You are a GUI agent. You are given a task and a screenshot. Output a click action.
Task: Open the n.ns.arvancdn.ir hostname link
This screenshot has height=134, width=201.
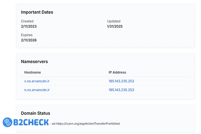tap(37, 90)
